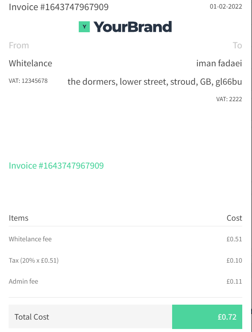Click the From label
The height and width of the screenshot is (332, 252).
(x=19, y=45)
